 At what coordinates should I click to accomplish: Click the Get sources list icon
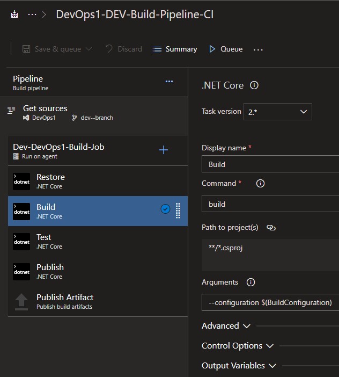coord(11,111)
